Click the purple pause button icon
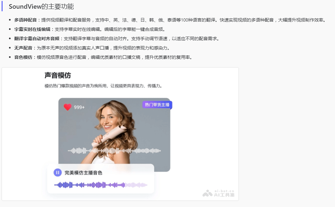Viewport: 335px width, 207px height. click(x=58, y=173)
